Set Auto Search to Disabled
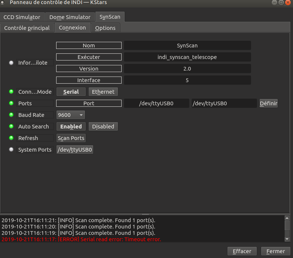This screenshot has height=258, width=293. click(x=103, y=127)
